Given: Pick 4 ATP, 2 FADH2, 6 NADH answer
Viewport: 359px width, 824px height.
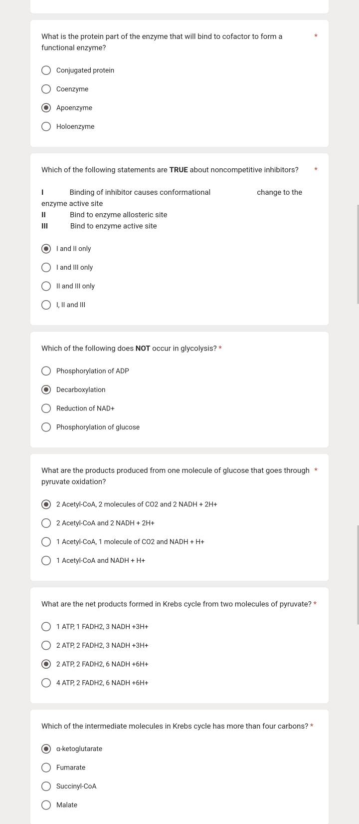Looking at the screenshot, I should point(46,683).
